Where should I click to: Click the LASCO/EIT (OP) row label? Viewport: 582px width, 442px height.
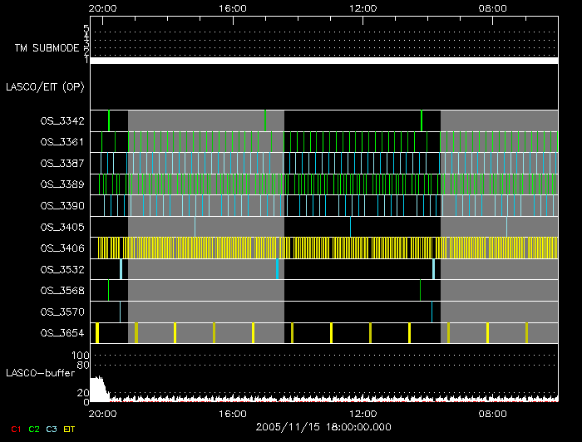coord(44,86)
